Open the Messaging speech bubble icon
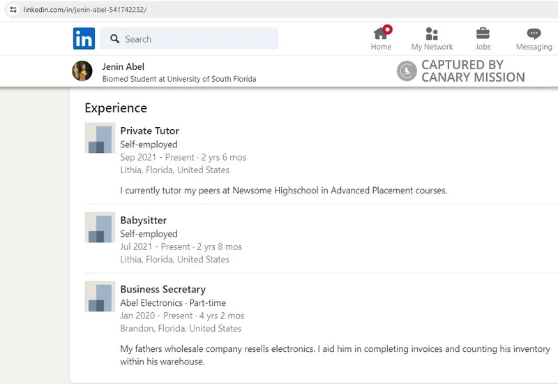This screenshot has height=384, width=558. (534, 34)
